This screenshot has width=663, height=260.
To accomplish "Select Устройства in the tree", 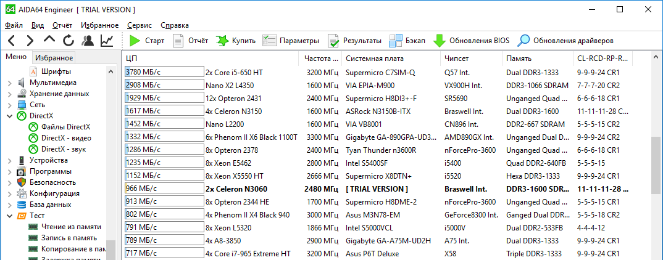I will (49, 160).
